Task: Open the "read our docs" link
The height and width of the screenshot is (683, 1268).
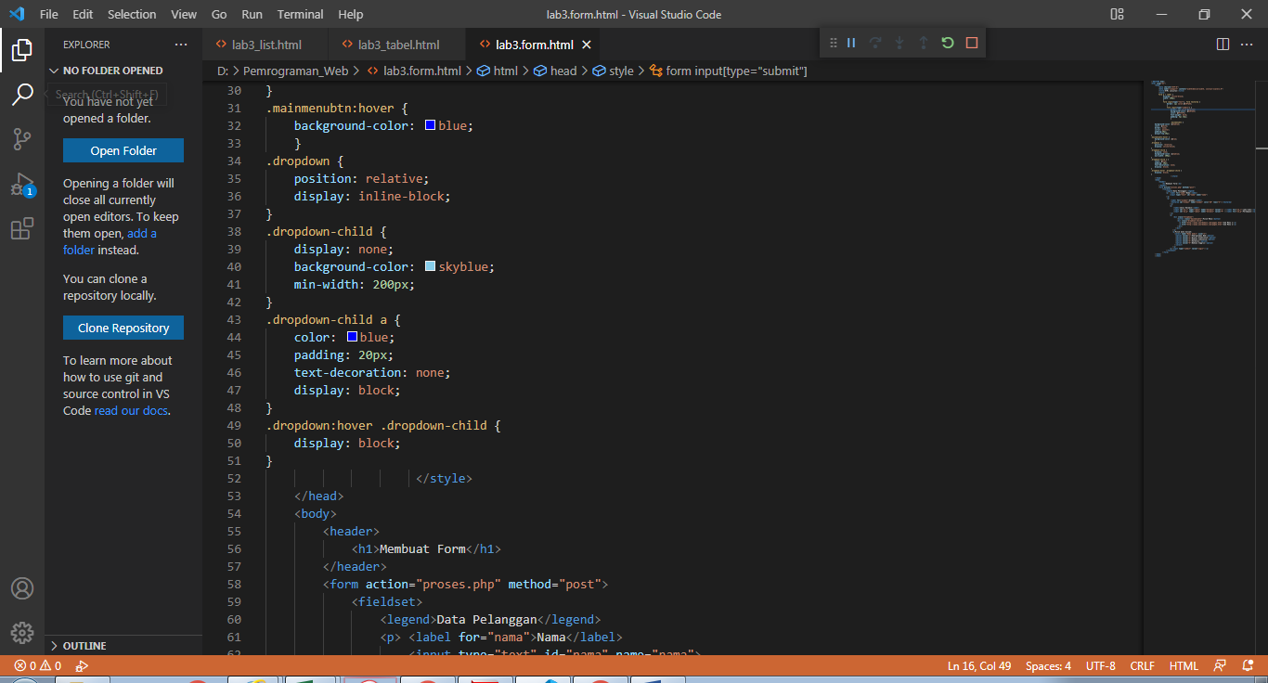Action: pos(130,410)
